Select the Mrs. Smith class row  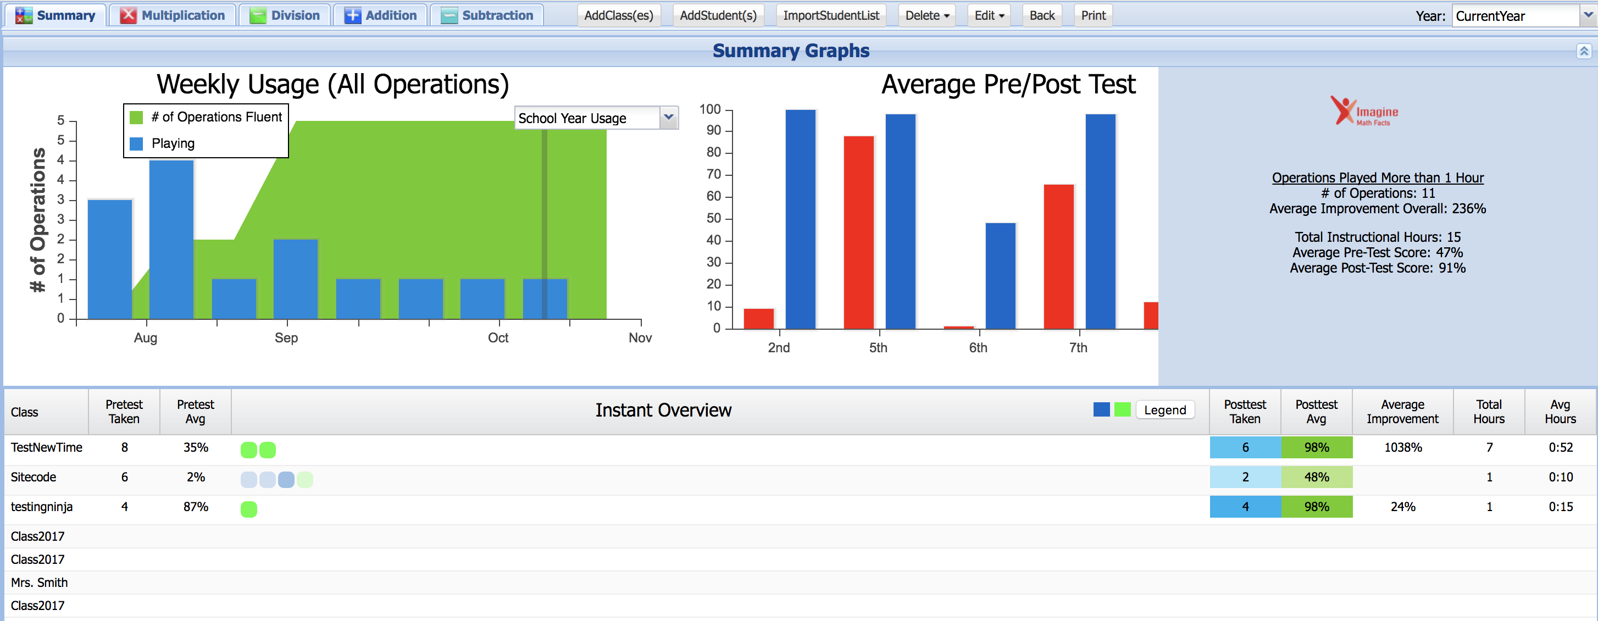(x=39, y=582)
